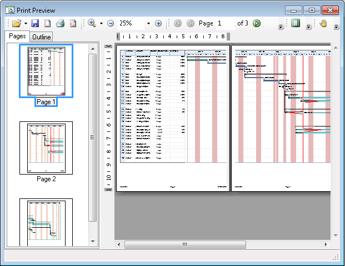
Task: Expand the magnifier zoom dropdown arrow
Action: [101, 23]
